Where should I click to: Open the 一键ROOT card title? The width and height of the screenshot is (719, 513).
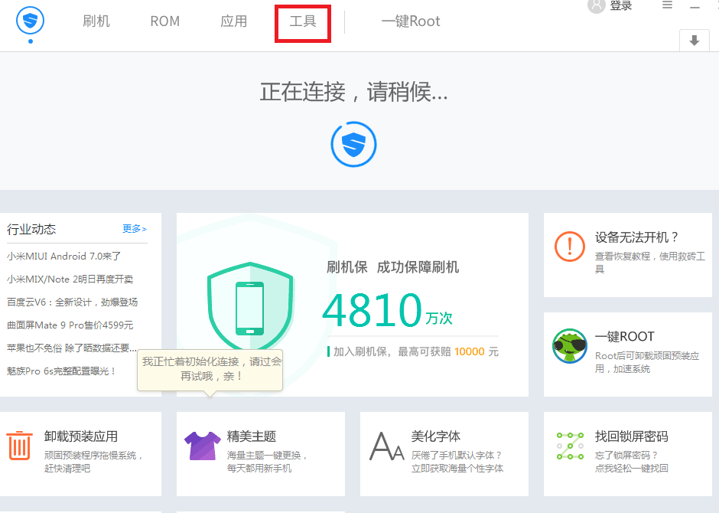click(x=625, y=336)
